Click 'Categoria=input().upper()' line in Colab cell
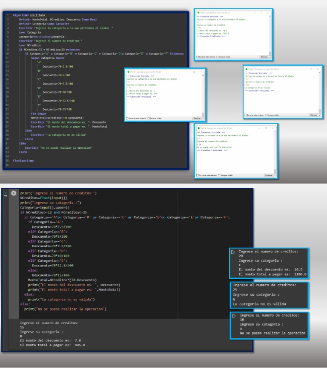This screenshot has width=327, height=368. pyautogui.click(x=44, y=207)
